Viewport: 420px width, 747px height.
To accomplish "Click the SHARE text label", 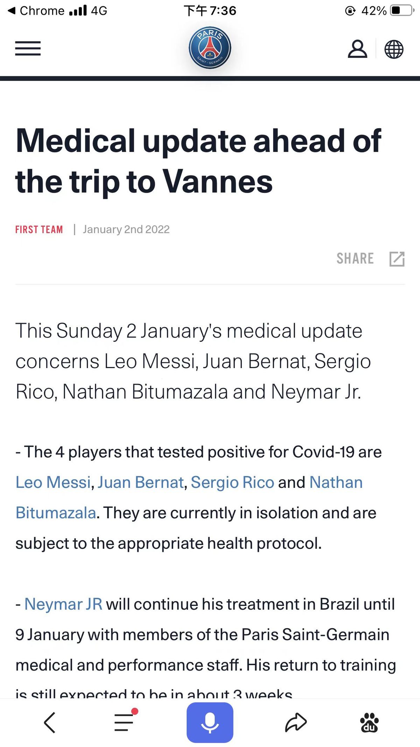I will [355, 258].
